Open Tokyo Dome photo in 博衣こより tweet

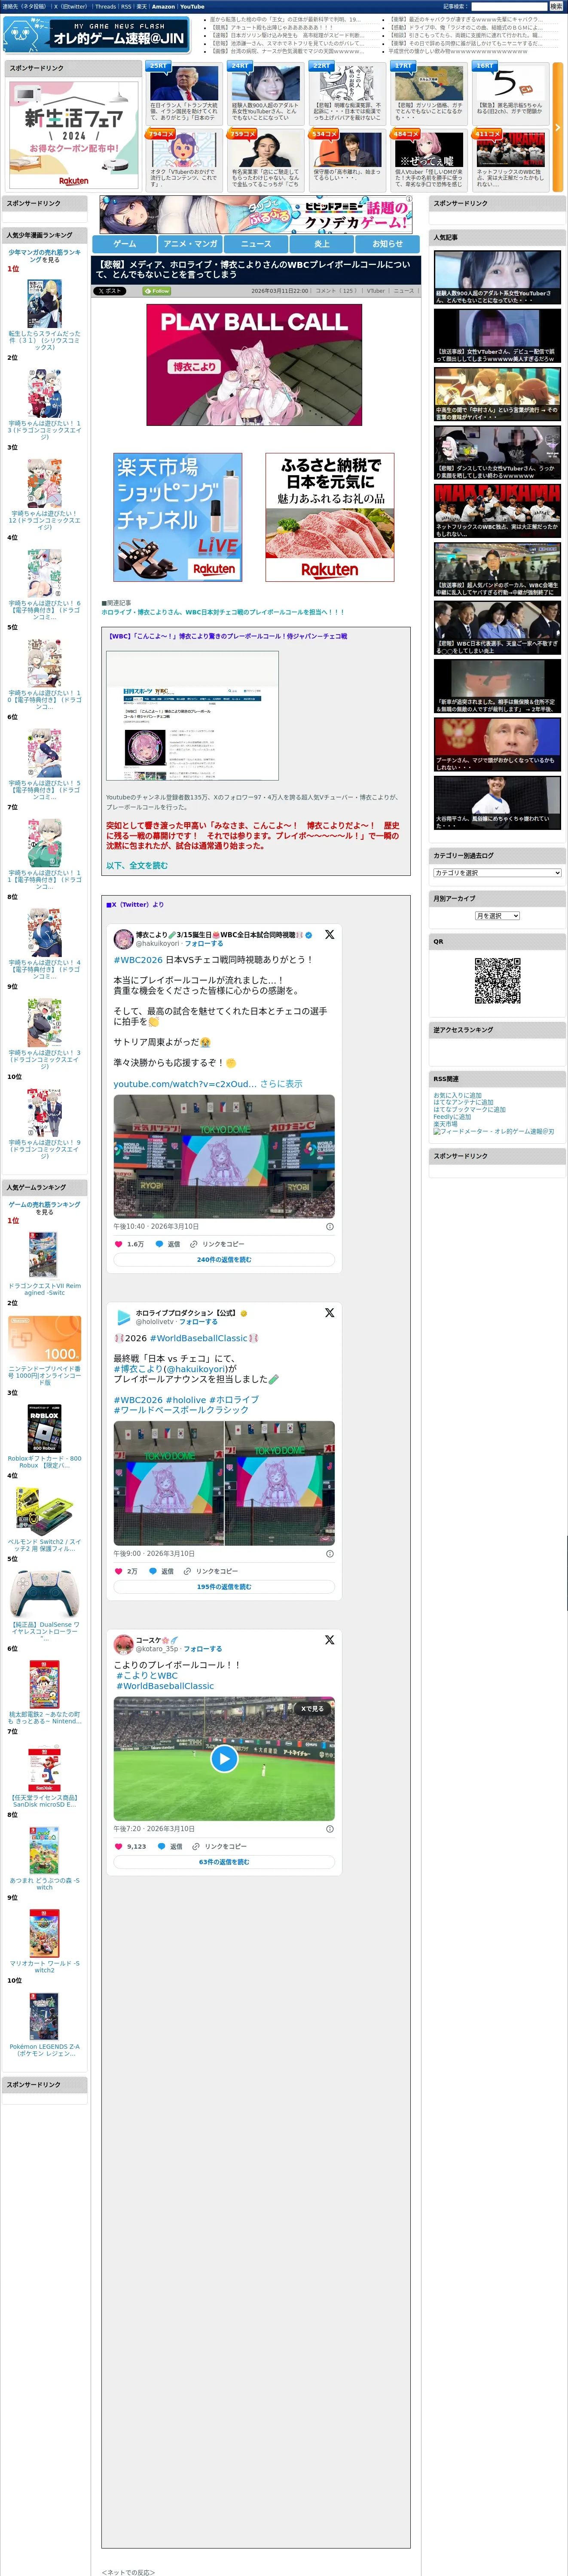click(x=224, y=1156)
